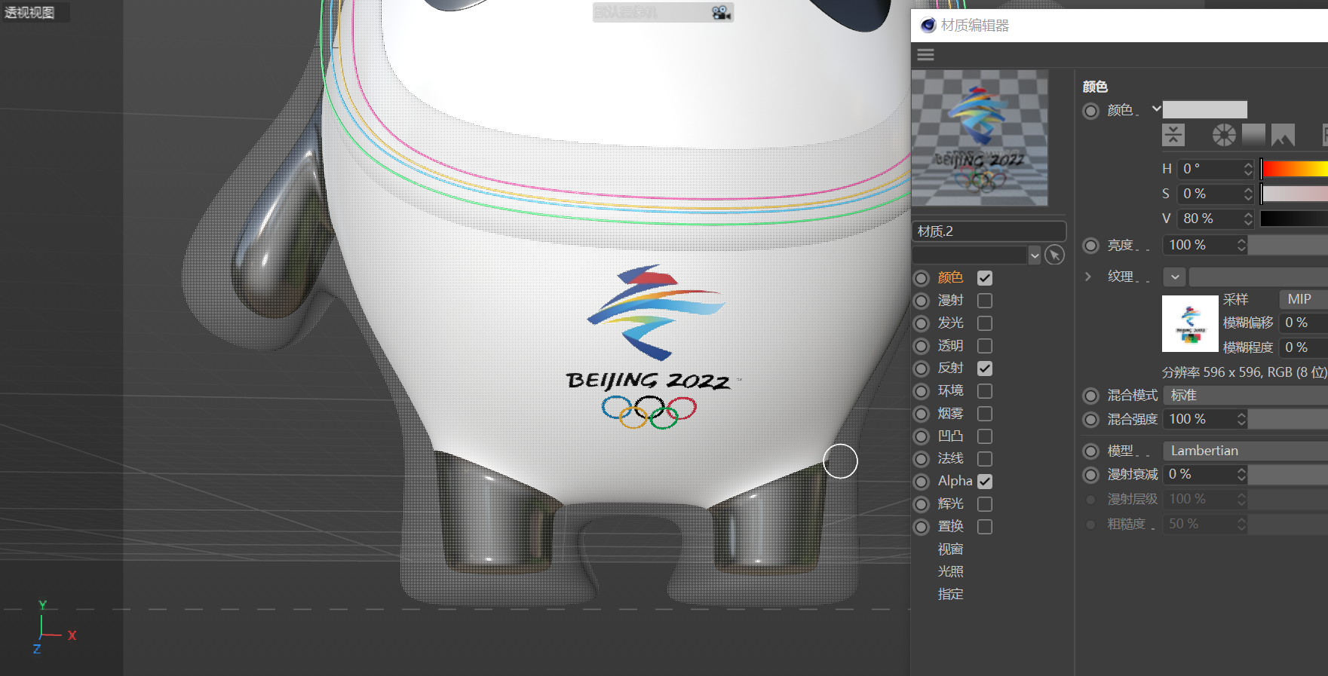Enable the 凹凸 channel checkbox
This screenshot has height=676, width=1328.
[x=985, y=436]
